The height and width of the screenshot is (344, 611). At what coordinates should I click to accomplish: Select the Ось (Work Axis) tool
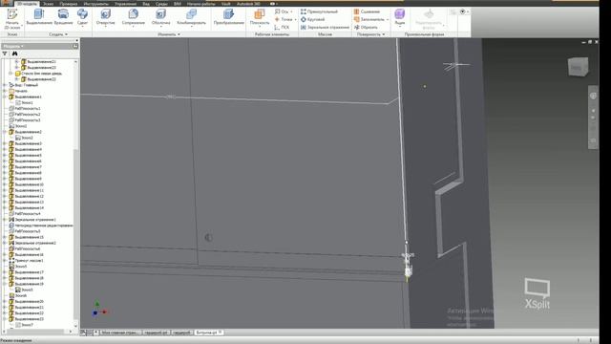[282, 11]
